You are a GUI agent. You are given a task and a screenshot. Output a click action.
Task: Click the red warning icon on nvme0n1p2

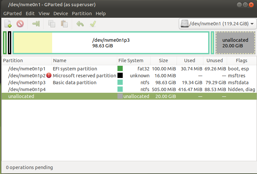click(x=49, y=76)
